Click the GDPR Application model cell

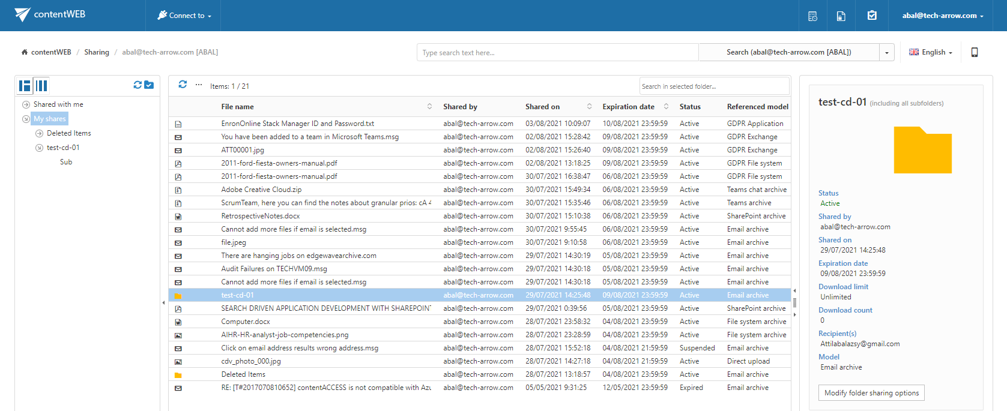755,124
